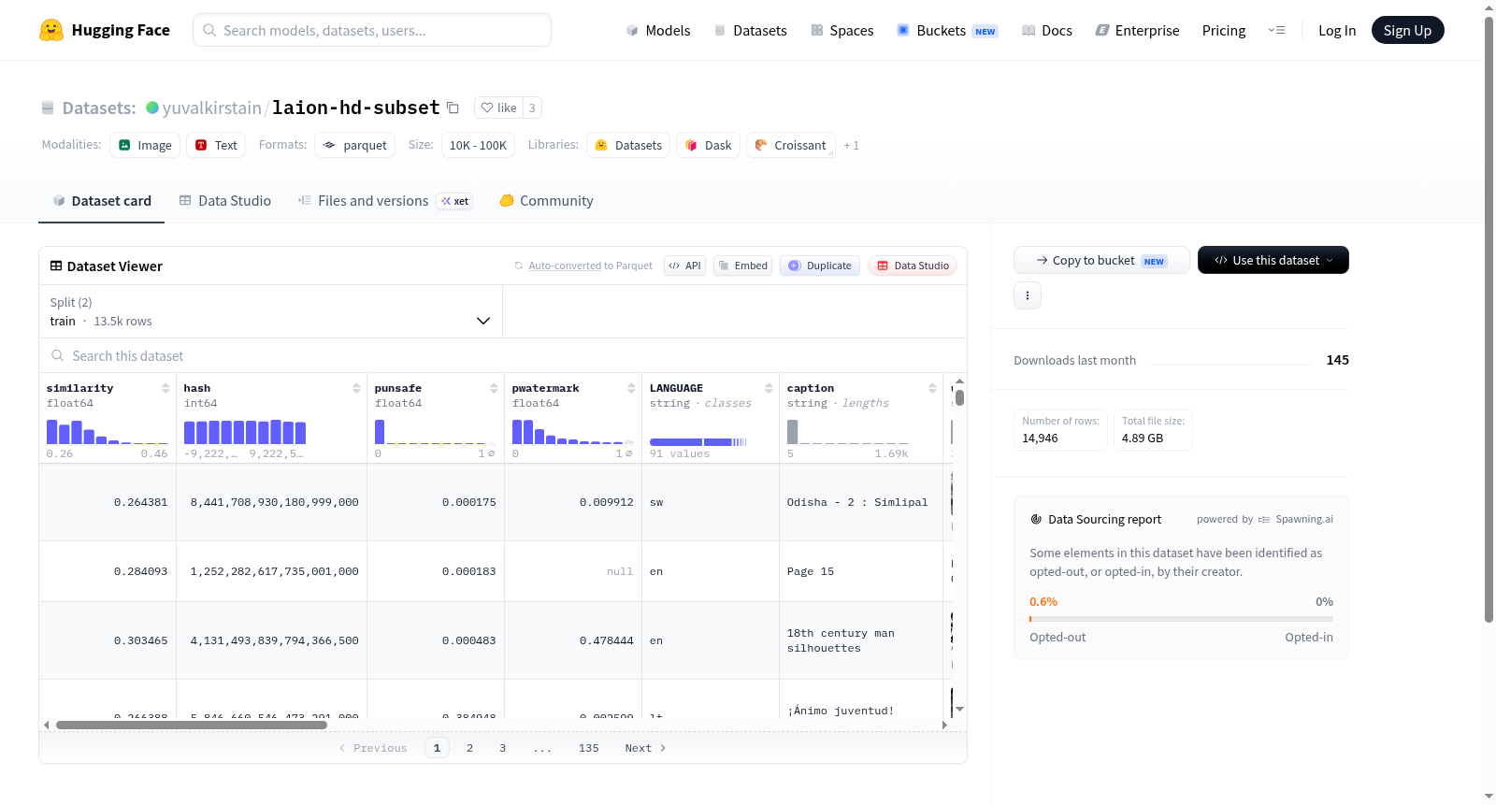Image resolution: width=1496 pixels, height=805 pixels.
Task: Select the 10K - 100K size tag
Action: pyautogui.click(x=478, y=145)
